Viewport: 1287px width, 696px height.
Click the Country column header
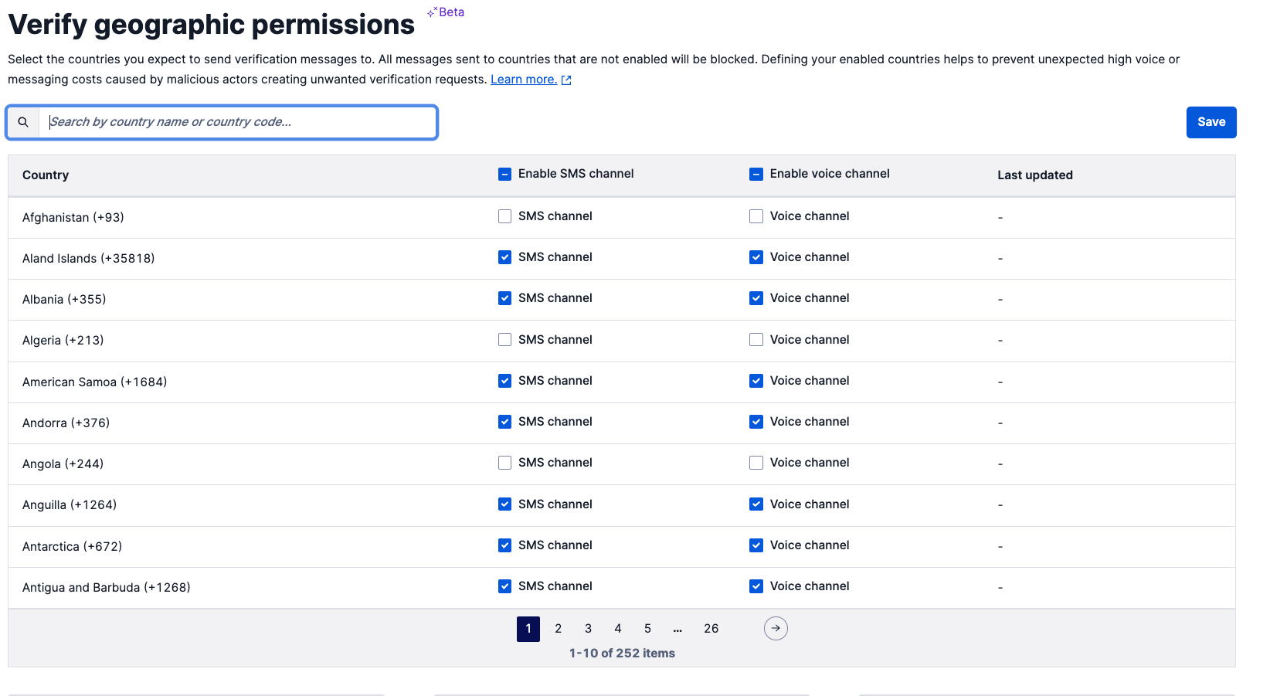tap(46, 175)
